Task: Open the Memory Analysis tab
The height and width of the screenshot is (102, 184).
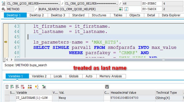Action: [111, 76]
